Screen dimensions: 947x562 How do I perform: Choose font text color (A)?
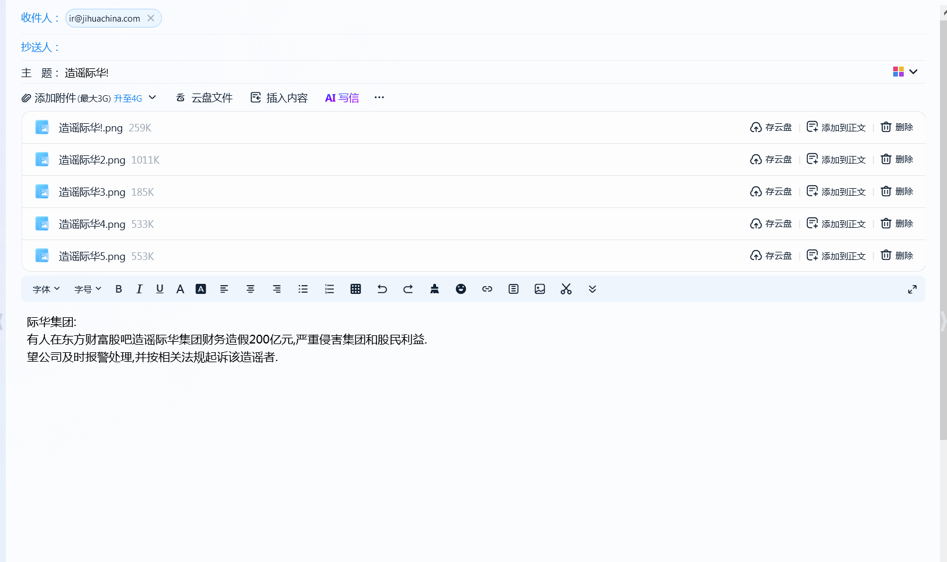[x=180, y=289]
